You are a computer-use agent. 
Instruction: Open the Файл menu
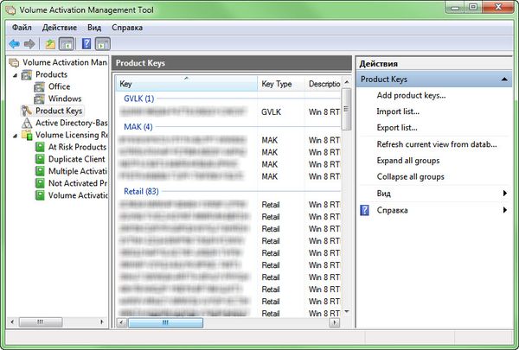pos(22,28)
